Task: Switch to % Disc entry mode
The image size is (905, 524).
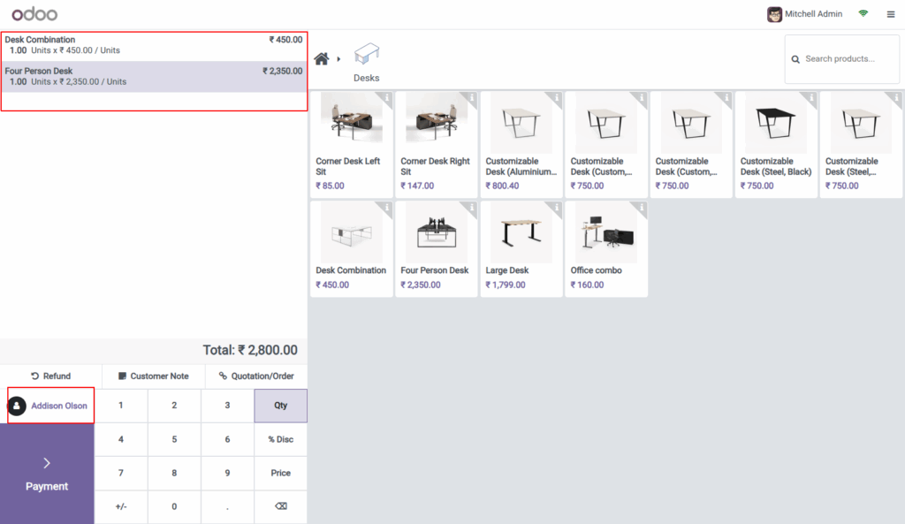Action: [280, 439]
